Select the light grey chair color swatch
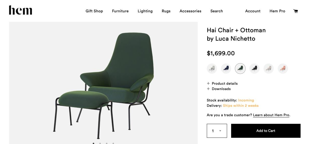This screenshot has width=314, height=144. tap(212, 68)
